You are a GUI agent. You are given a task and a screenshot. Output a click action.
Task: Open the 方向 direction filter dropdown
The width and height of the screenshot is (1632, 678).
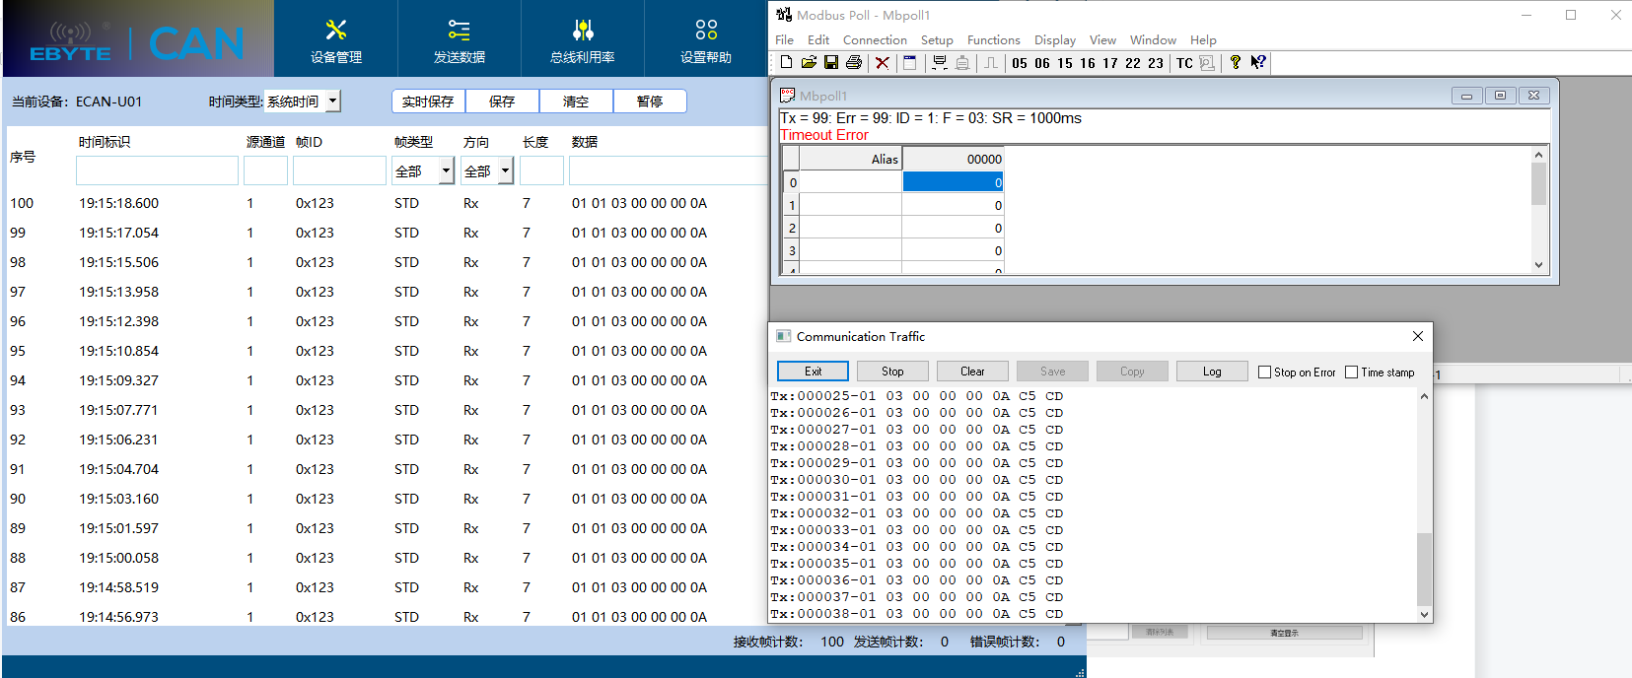505,171
